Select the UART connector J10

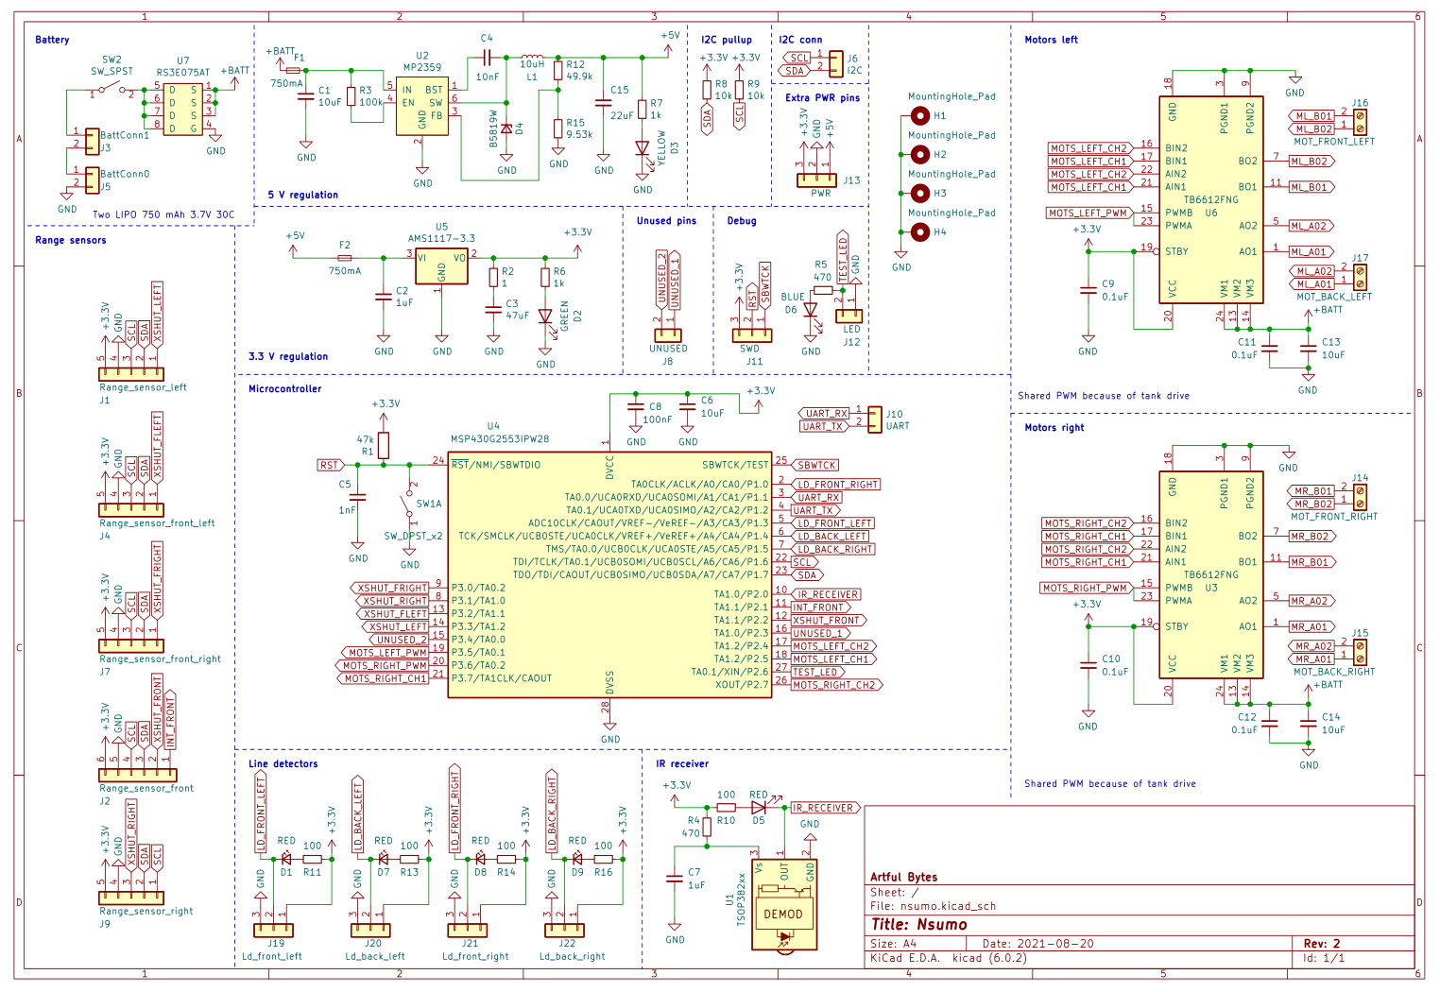click(874, 419)
